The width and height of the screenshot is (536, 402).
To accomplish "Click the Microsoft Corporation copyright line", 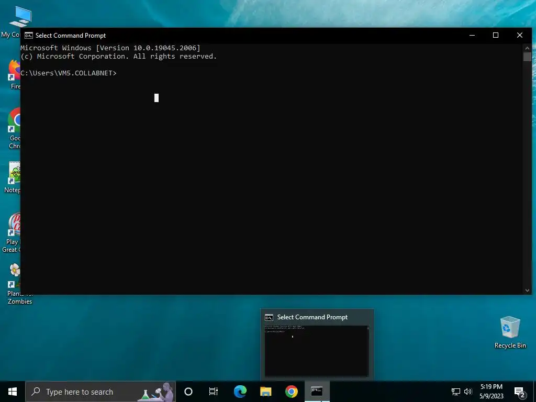I will point(119,57).
